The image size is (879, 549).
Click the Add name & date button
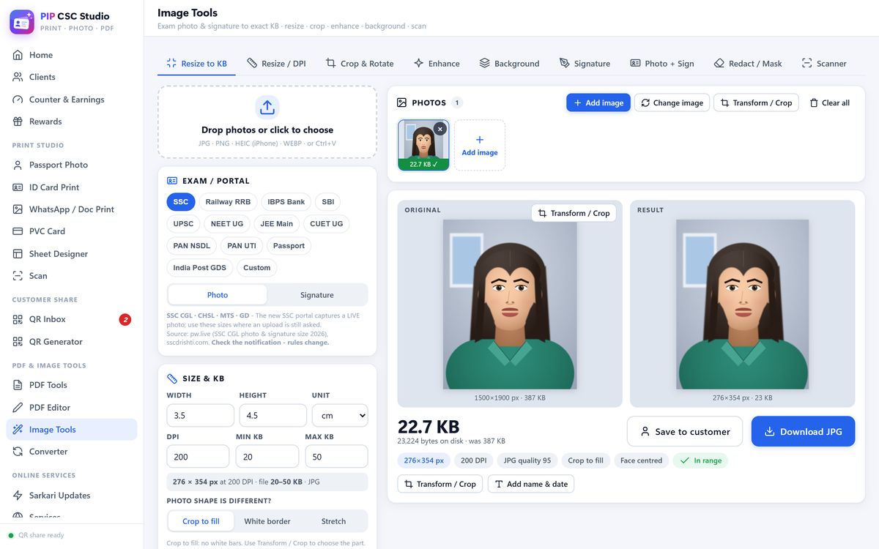531,484
